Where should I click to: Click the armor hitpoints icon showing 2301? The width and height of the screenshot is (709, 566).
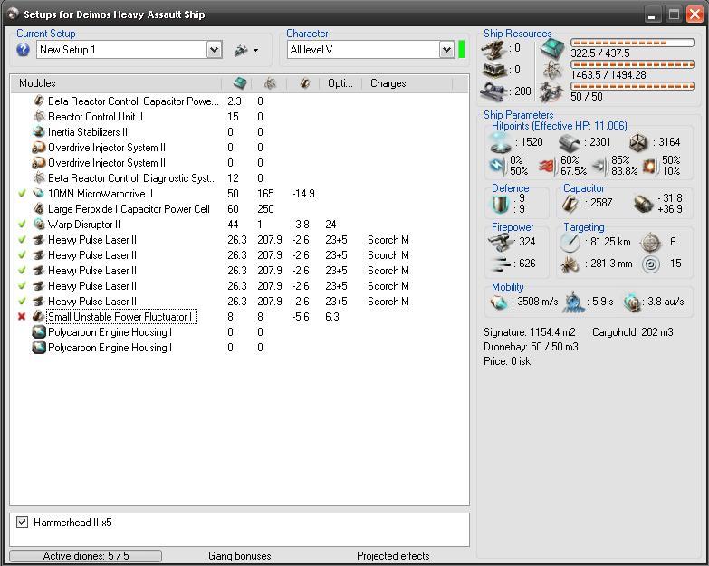tap(570, 143)
